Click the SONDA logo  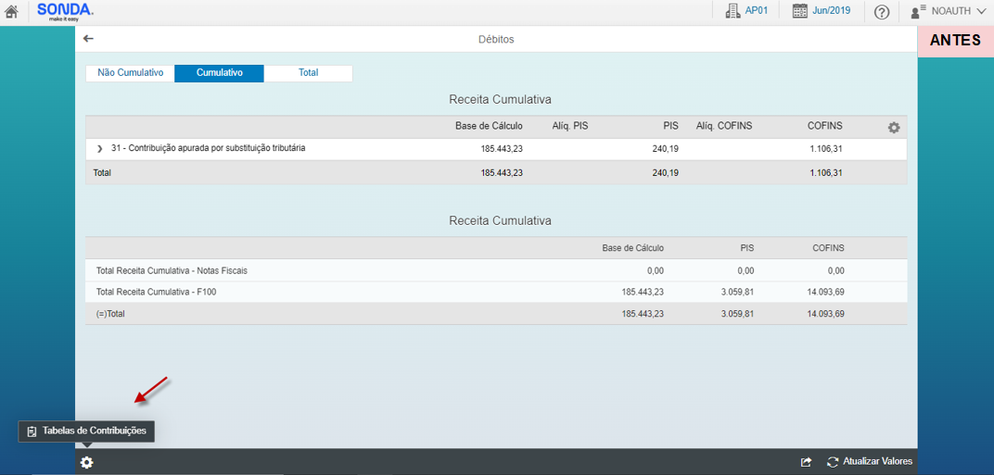click(65, 11)
